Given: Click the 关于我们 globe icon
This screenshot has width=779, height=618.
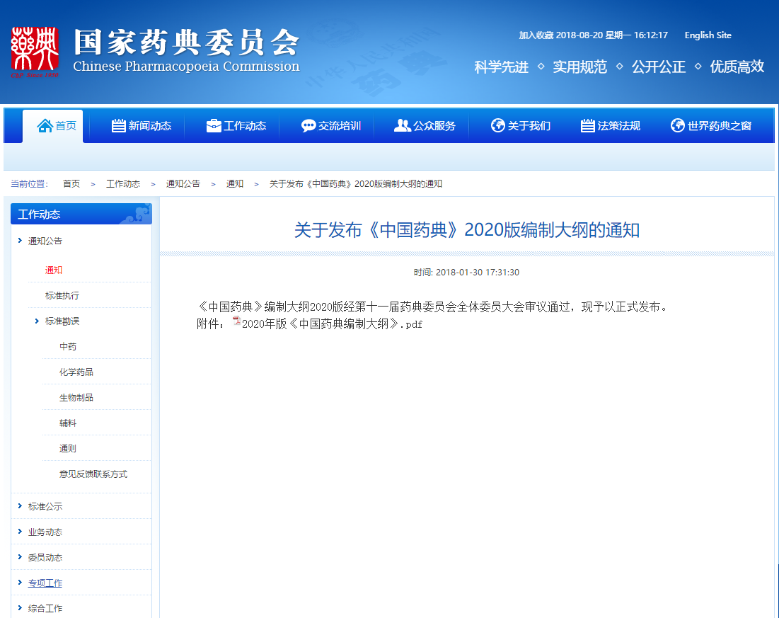Looking at the screenshot, I should pos(498,126).
